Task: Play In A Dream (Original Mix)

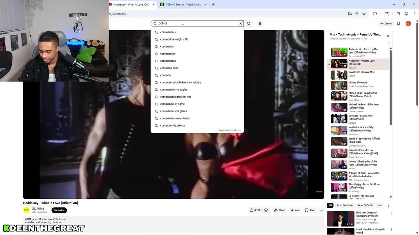Action: (x=359, y=75)
